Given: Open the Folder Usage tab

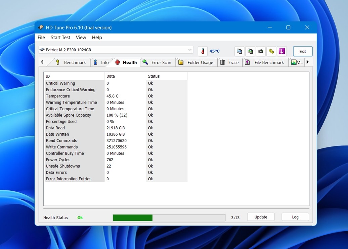Looking at the screenshot, I should click(196, 62).
